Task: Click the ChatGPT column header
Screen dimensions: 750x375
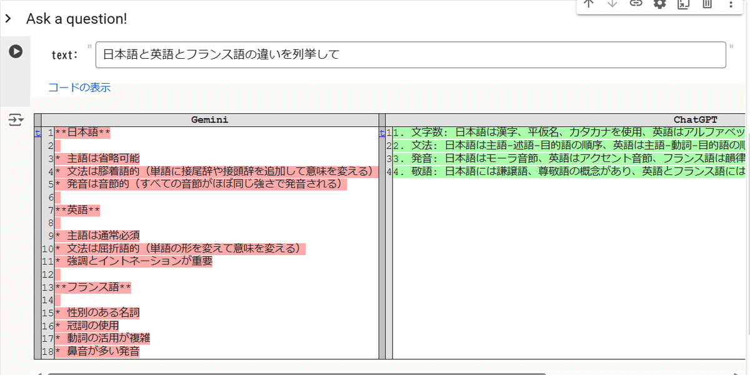Action: (x=695, y=119)
